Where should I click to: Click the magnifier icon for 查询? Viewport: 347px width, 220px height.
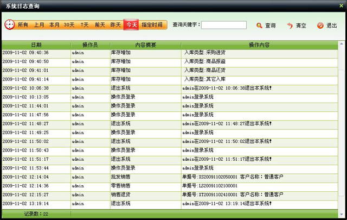tap(259, 26)
